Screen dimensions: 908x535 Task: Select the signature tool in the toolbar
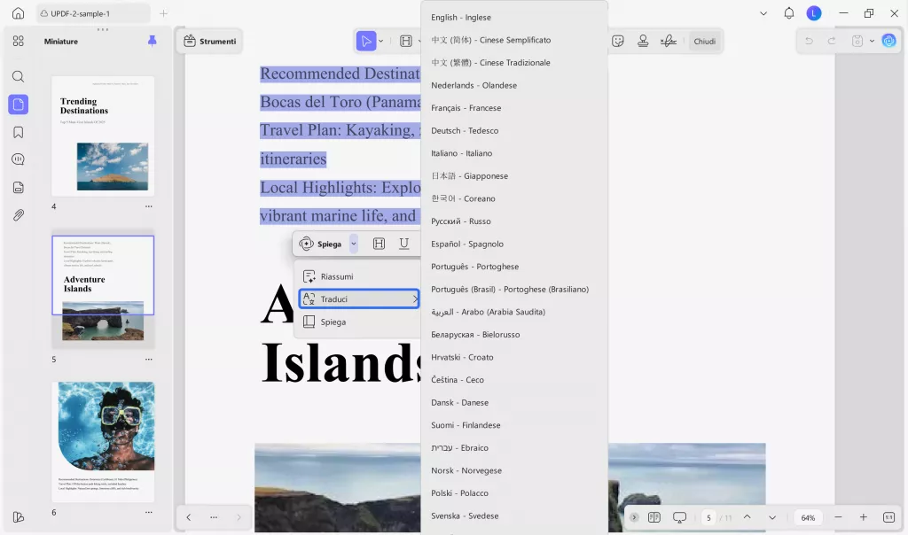tap(668, 41)
